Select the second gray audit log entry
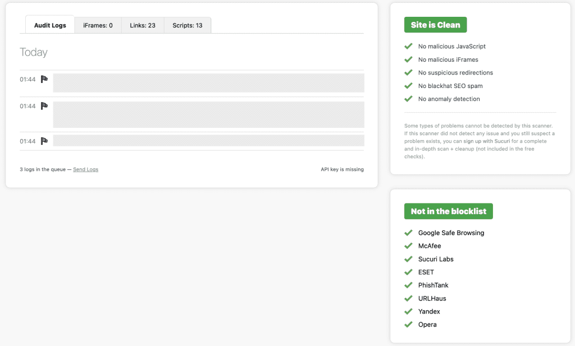Viewport: 575px width, 346px height. [x=208, y=114]
